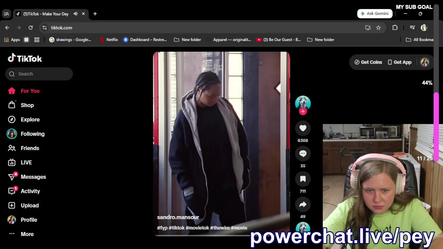The image size is (443, 249).
Task: Click the Ask Gemini button
Action: pyautogui.click(x=375, y=13)
